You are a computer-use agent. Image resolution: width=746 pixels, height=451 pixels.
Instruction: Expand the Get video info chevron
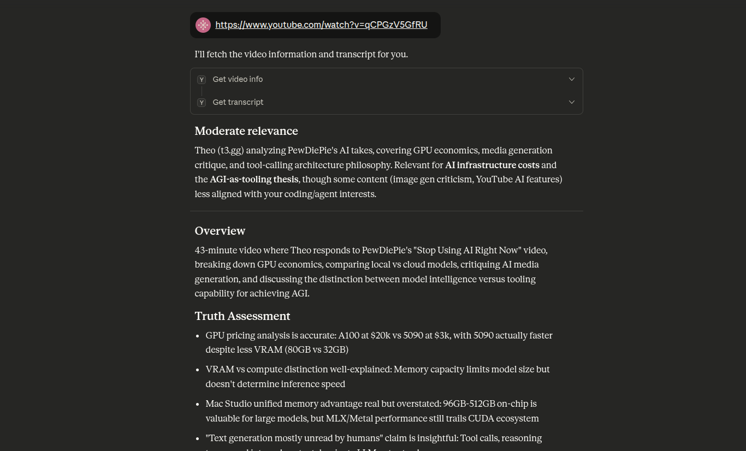572,79
